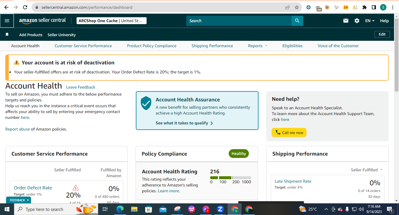Open Zoom from the taskbar
The width and height of the screenshot is (399, 215).
[220, 209]
